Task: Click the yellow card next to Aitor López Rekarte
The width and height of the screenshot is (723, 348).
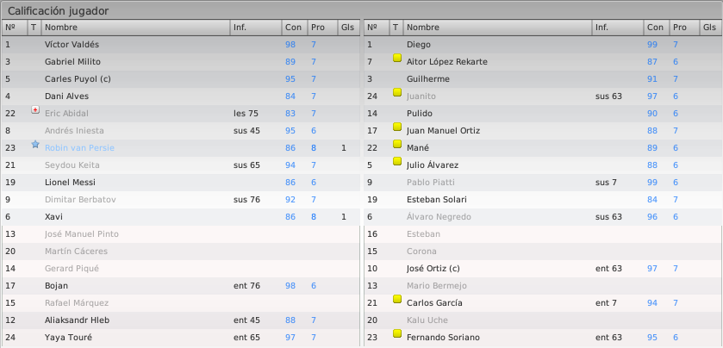Action: [x=397, y=58]
